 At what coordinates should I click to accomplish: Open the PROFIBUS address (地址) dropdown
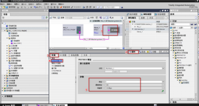163,82
